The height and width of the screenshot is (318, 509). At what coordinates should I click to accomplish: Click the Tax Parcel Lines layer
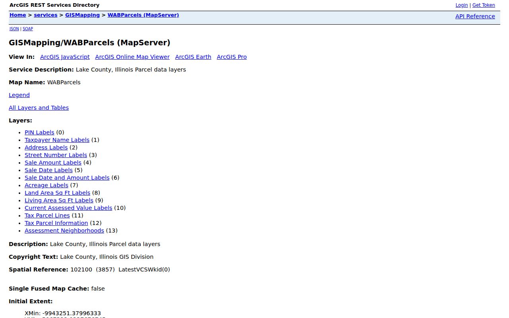[47, 215]
